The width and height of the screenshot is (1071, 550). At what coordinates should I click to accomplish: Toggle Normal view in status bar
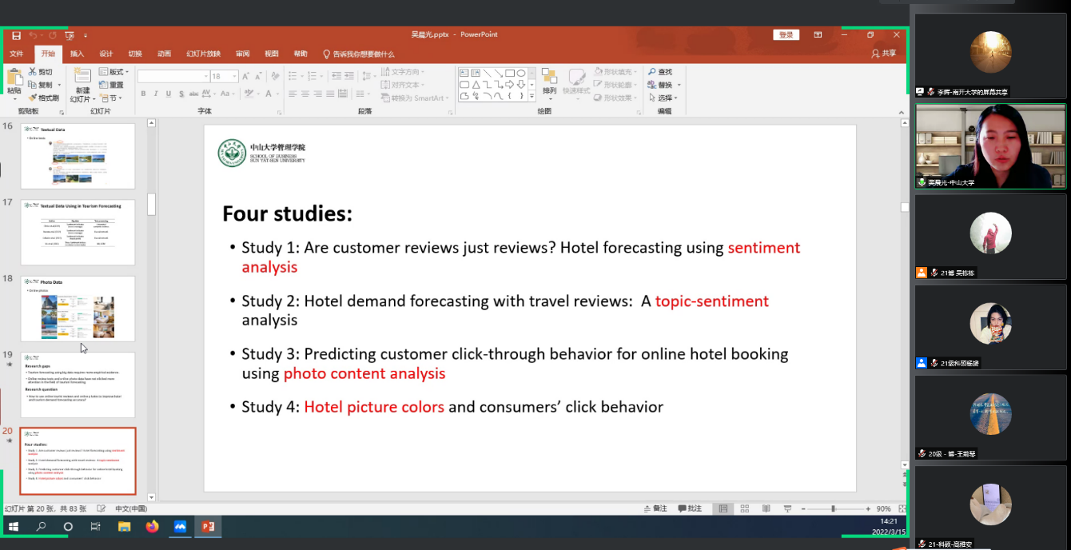(x=723, y=508)
